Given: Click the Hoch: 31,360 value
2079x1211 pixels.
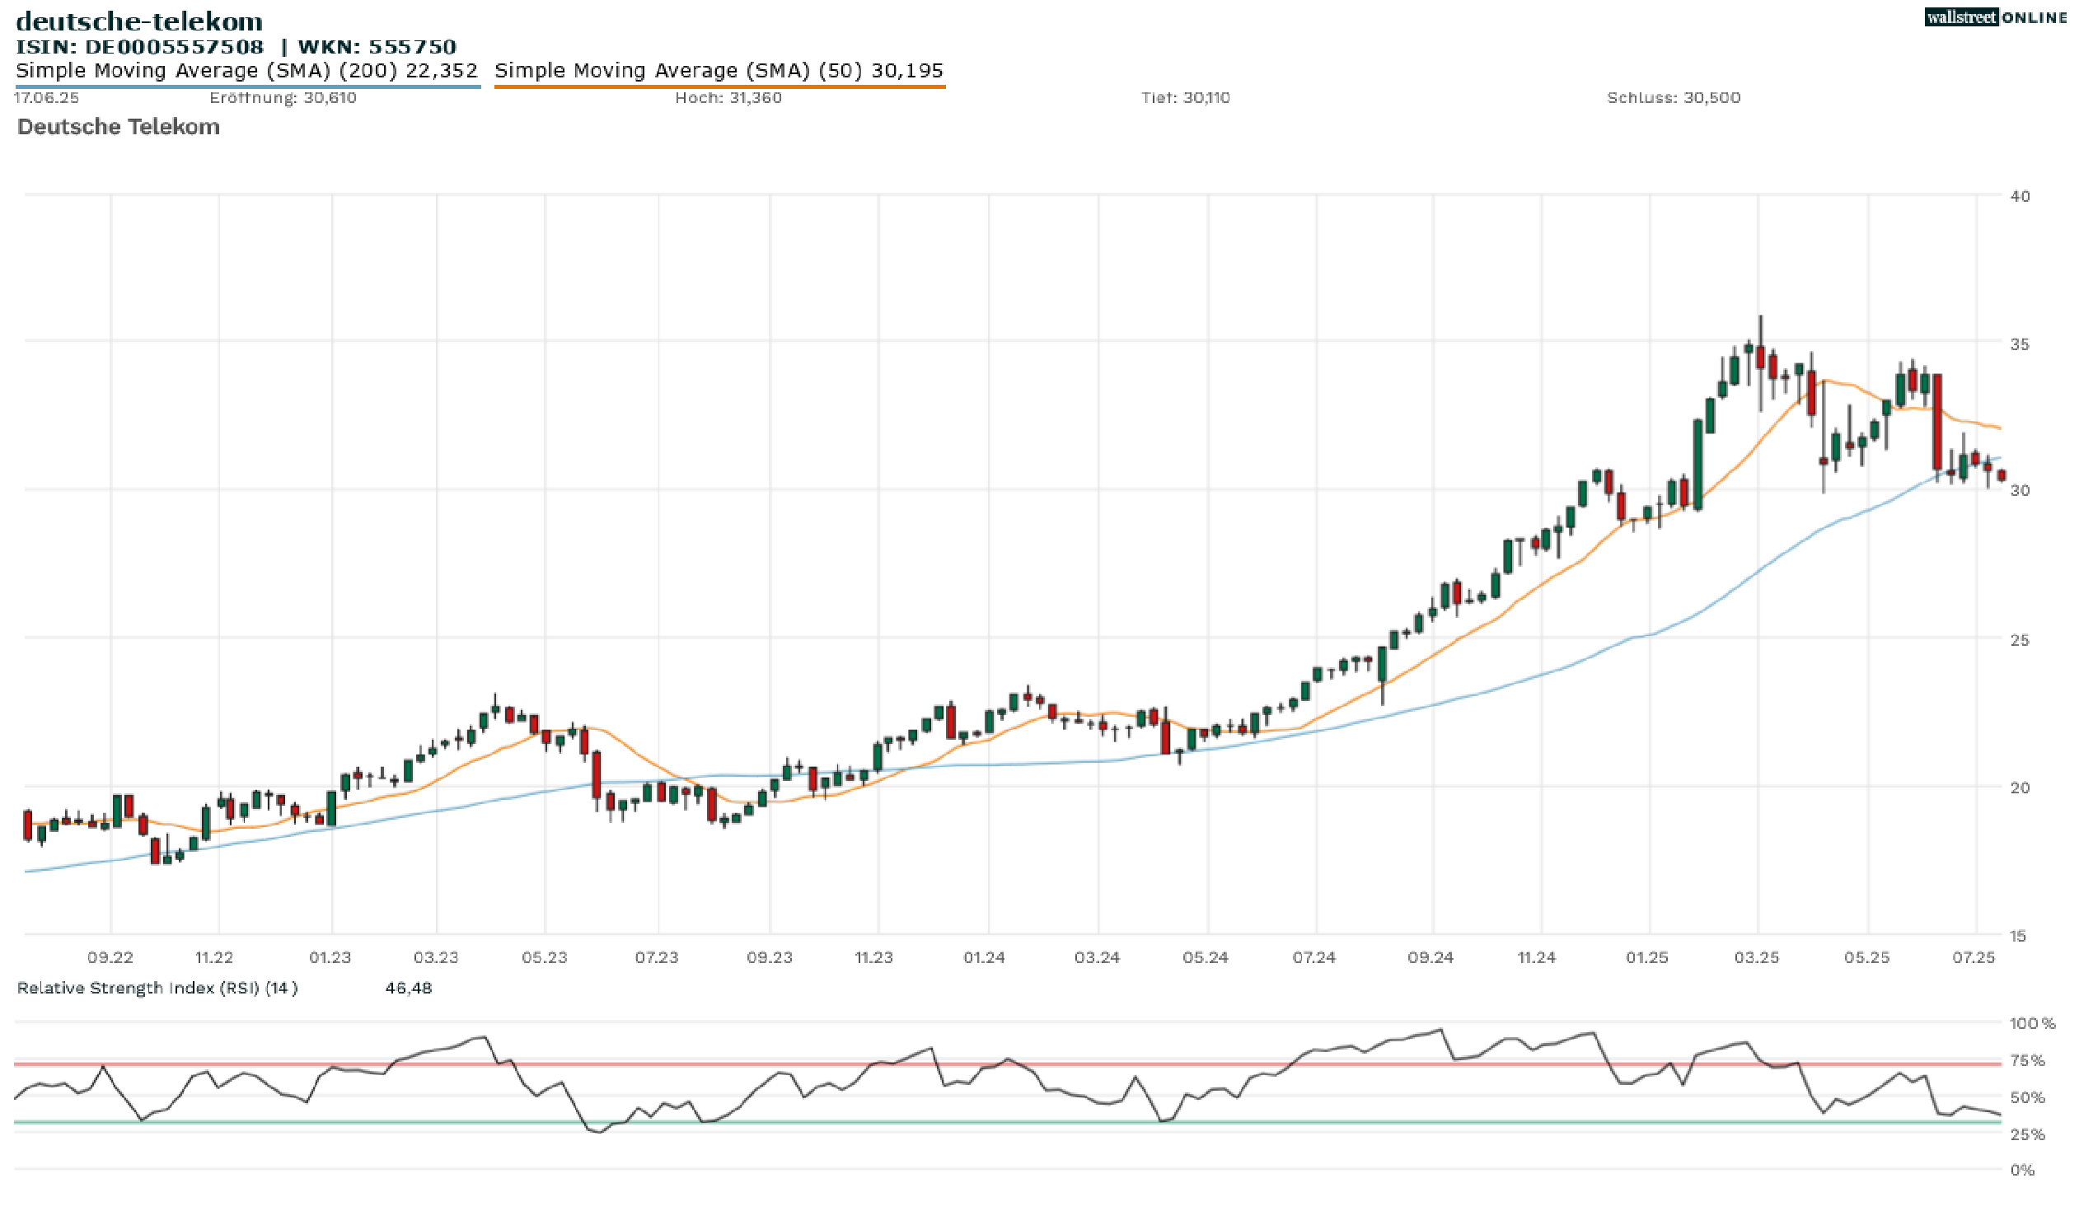Looking at the screenshot, I should tap(728, 97).
